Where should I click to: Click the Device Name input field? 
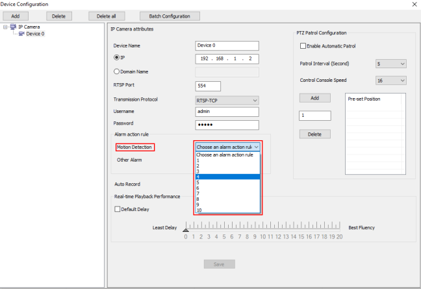click(227, 45)
